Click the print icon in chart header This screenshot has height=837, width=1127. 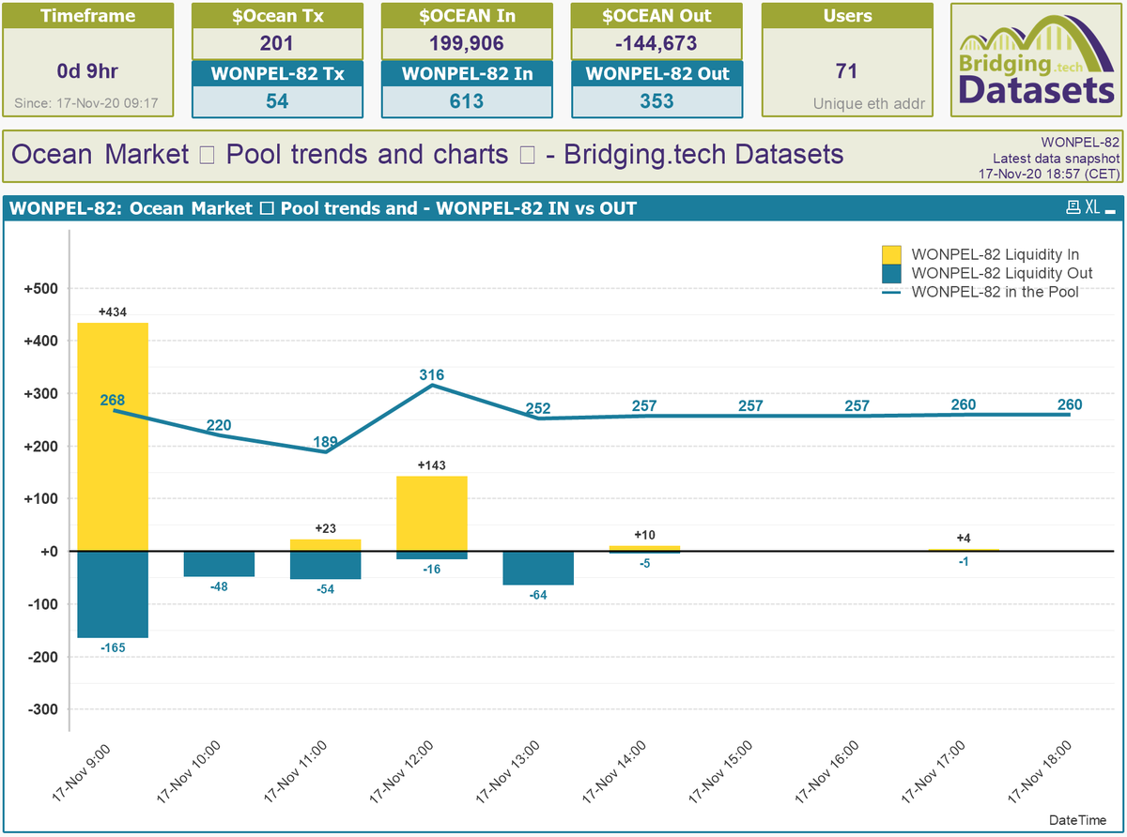1073,207
